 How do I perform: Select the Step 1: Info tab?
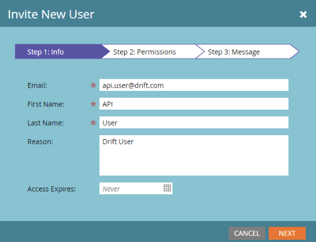(x=59, y=52)
